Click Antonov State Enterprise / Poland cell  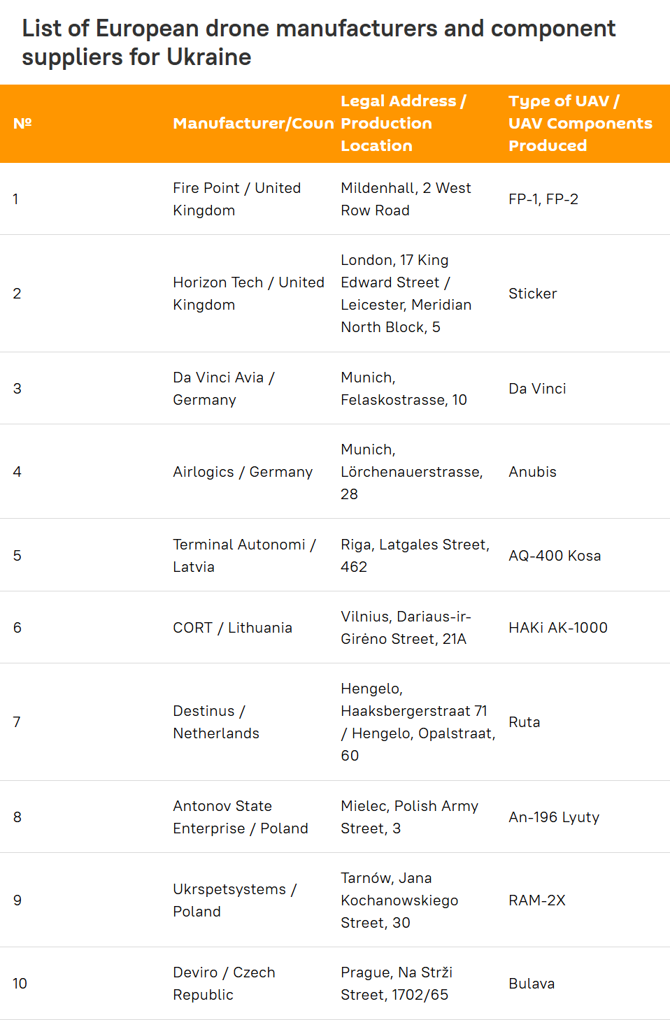click(241, 817)
